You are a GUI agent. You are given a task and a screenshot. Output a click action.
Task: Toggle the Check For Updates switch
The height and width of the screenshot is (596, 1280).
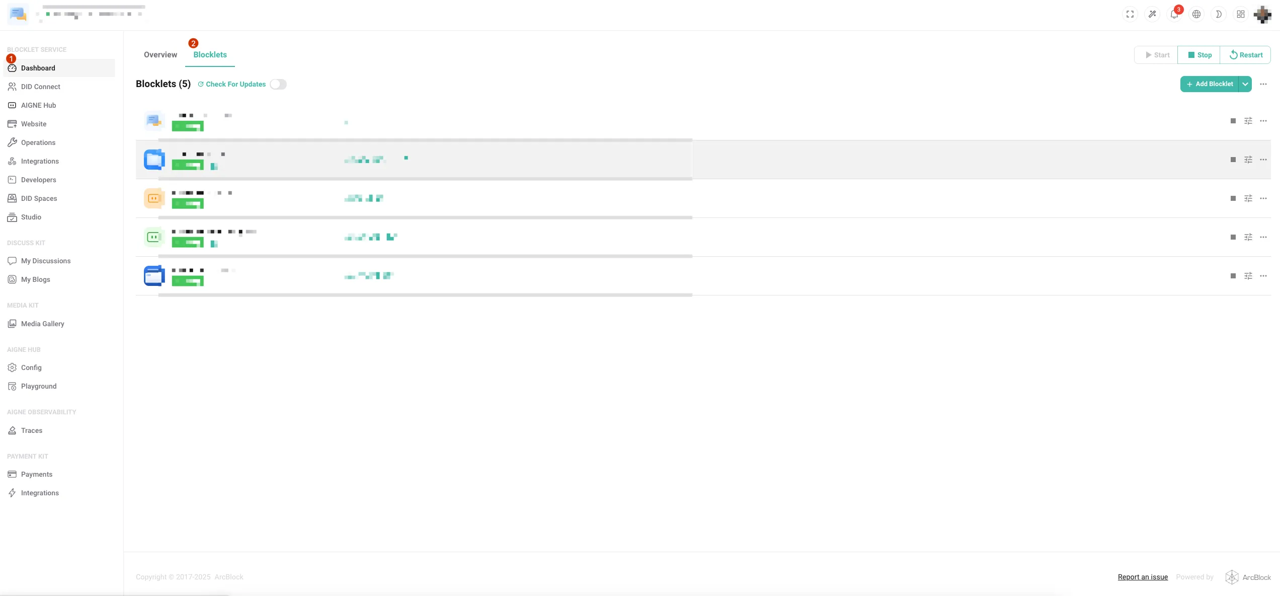pos(278,84)
